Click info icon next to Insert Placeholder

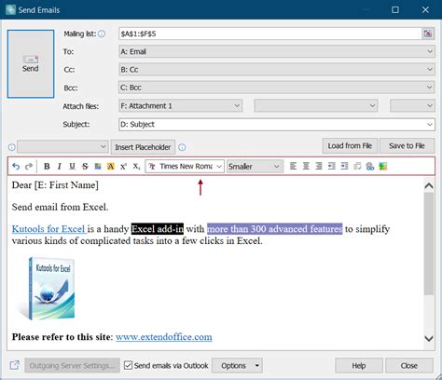(x=182, y=147)
